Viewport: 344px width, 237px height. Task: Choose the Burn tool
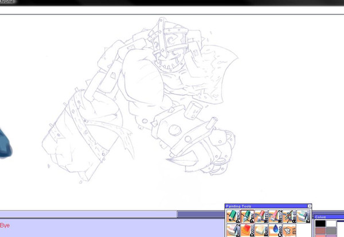[261, 231]
